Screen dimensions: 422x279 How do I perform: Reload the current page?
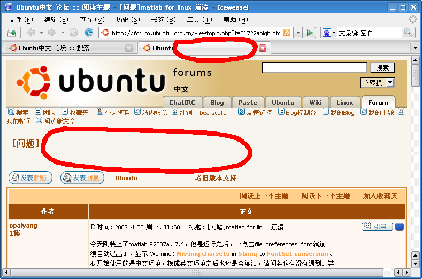[89, 33]
